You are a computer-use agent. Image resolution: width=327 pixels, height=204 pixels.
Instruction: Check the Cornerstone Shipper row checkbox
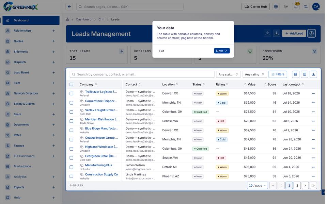tap(71, 103)
